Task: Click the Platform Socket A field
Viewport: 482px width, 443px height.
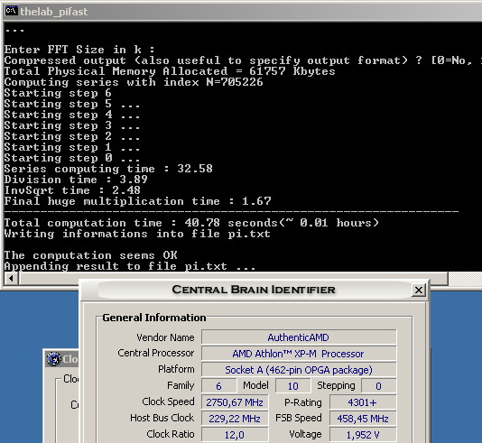Action: [x=299, y=370]
